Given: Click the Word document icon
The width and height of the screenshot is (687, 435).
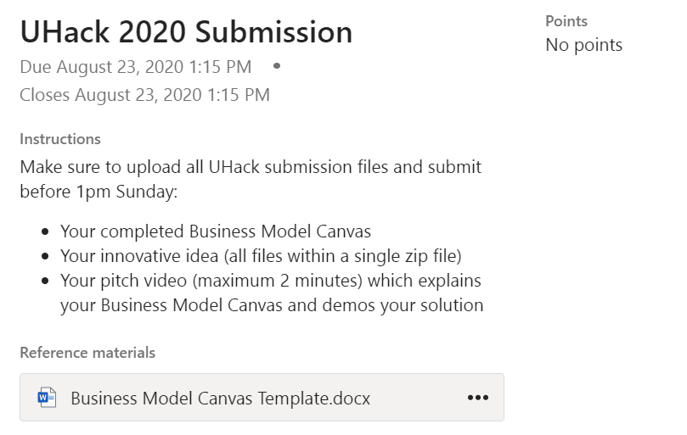Looking at the screenshot, I should click(47, 398).
